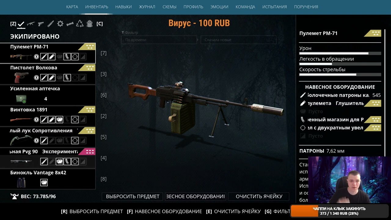
Task: Click the [C] next category key hint
Action: click(x=100, y=24)
